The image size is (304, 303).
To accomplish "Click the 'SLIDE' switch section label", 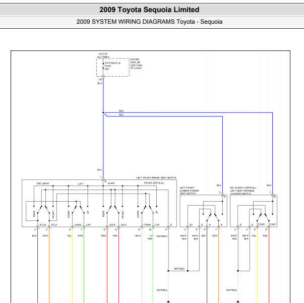I will (111, 183).
